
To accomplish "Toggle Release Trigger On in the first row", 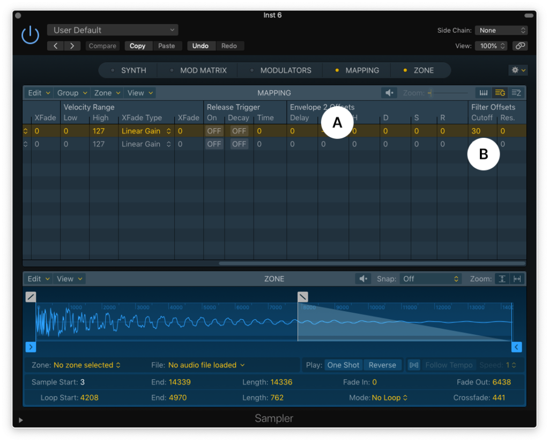I will [214, 131].
